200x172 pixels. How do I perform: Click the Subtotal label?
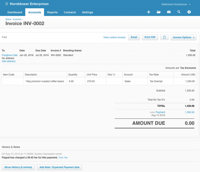point(161,90)
